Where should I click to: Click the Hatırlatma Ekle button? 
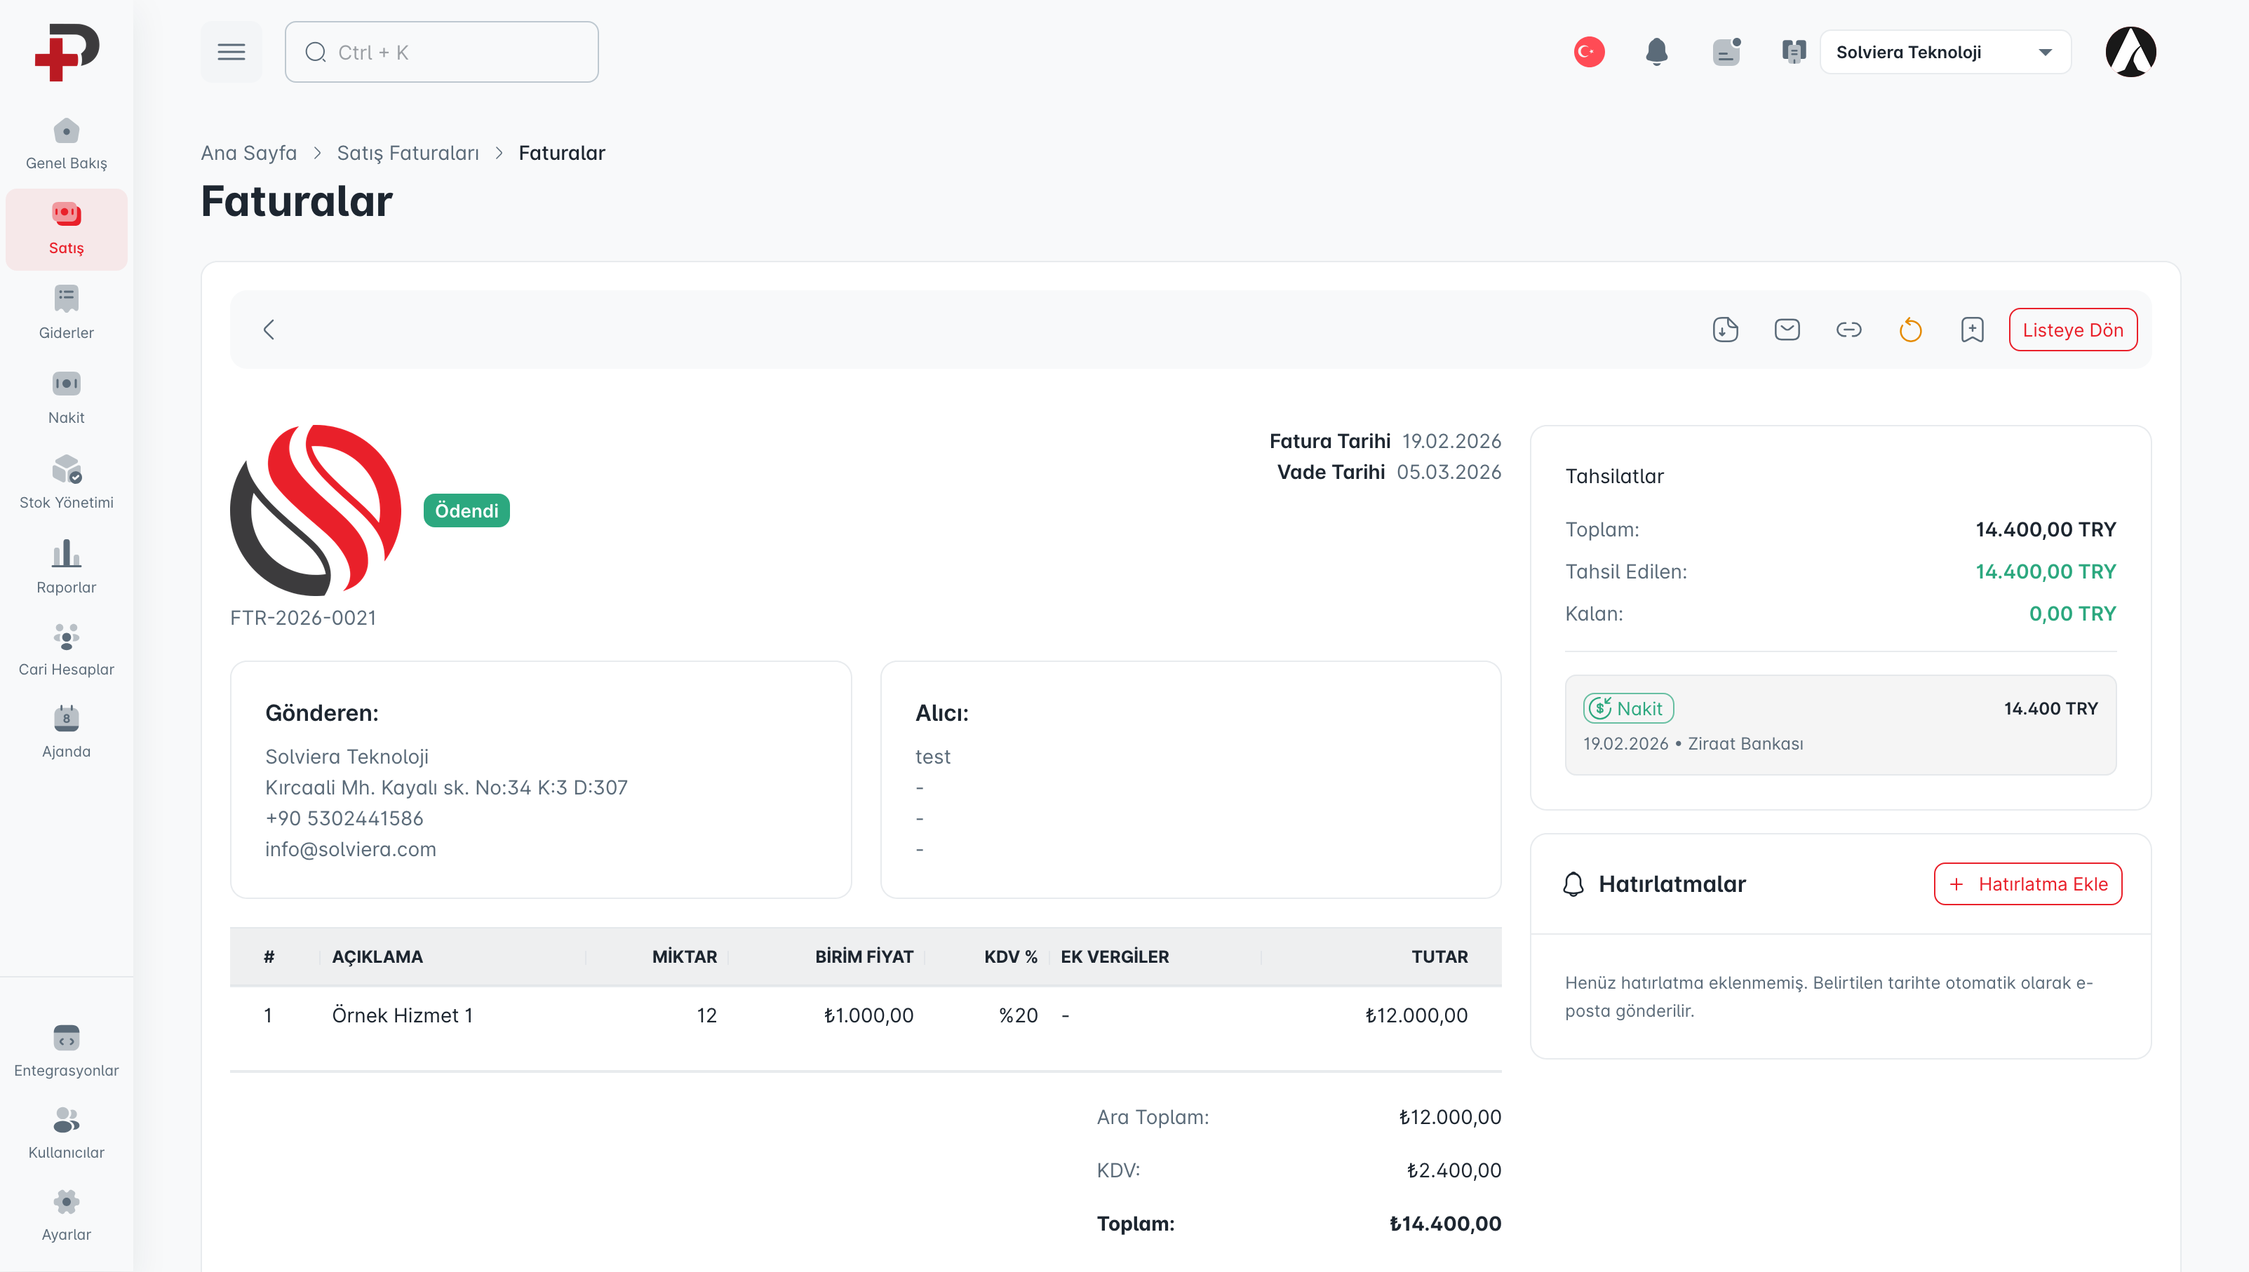pyautogui.click(x=2027, y=884)
